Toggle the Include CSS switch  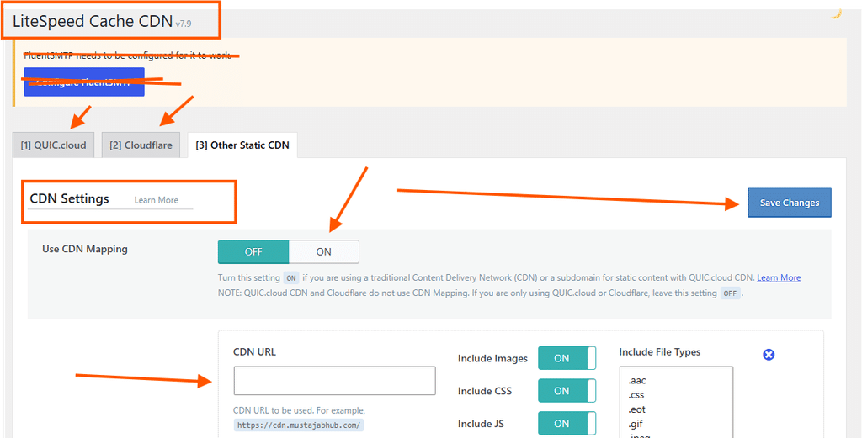pos(567,391)
